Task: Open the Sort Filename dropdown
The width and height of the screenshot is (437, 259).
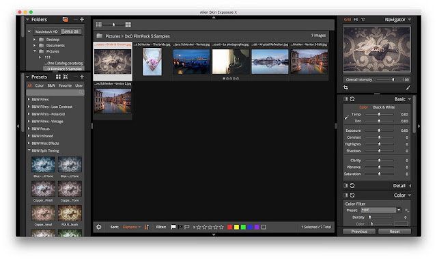Action: [x=132, y=227]
